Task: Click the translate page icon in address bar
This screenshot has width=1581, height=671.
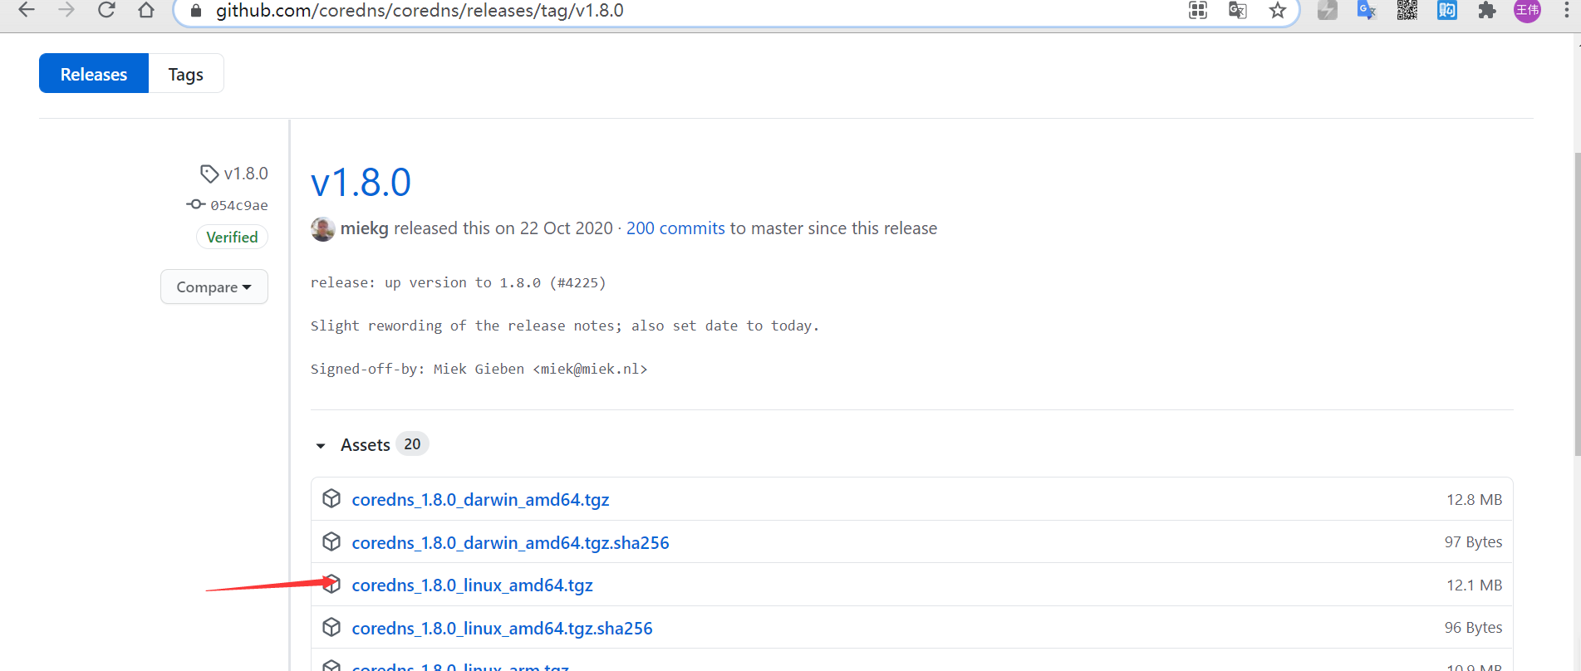Action: click(1238, 10)
